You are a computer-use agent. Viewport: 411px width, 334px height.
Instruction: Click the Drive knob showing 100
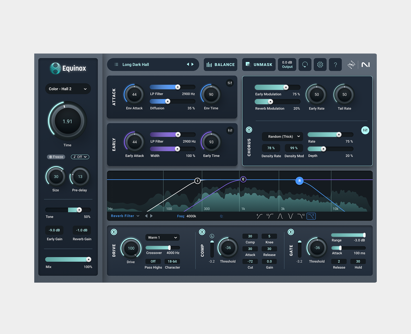(x=131, y=248)
